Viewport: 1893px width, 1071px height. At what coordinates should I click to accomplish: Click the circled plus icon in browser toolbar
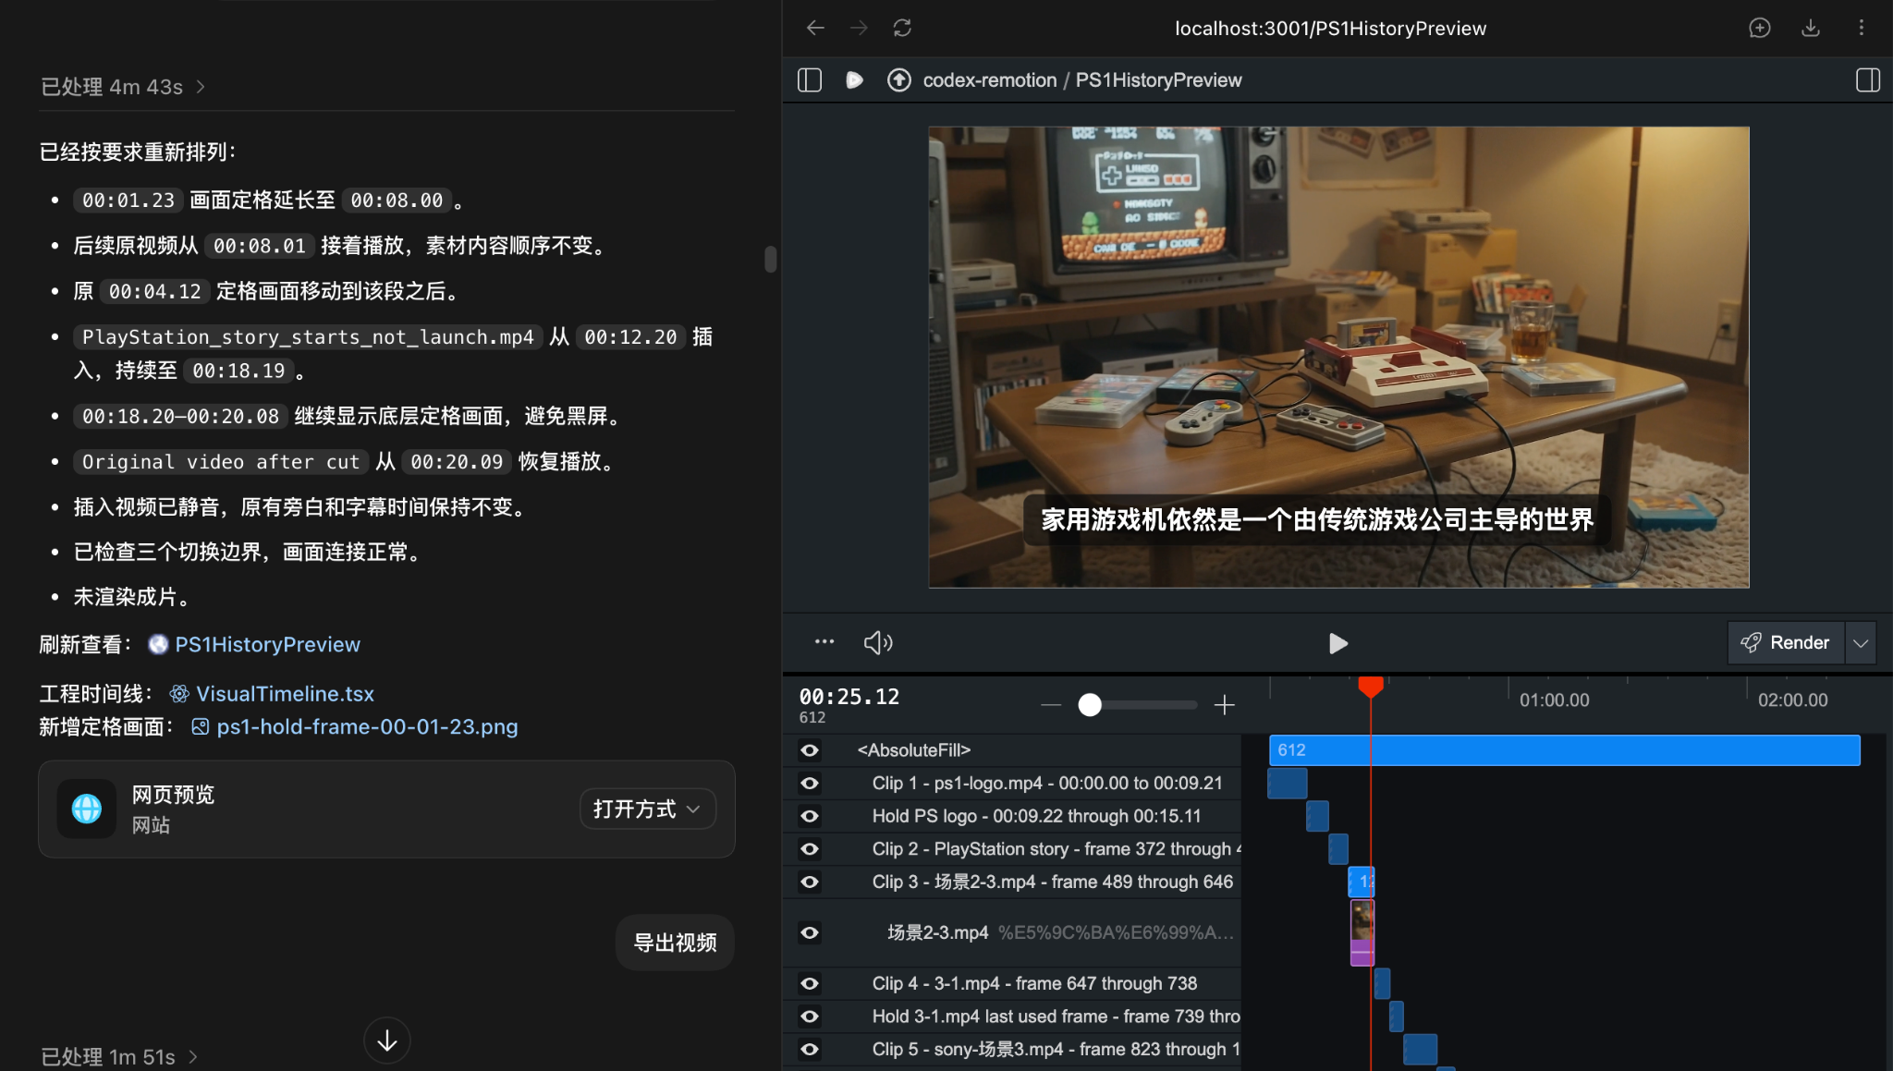[x=1760, y=28]
